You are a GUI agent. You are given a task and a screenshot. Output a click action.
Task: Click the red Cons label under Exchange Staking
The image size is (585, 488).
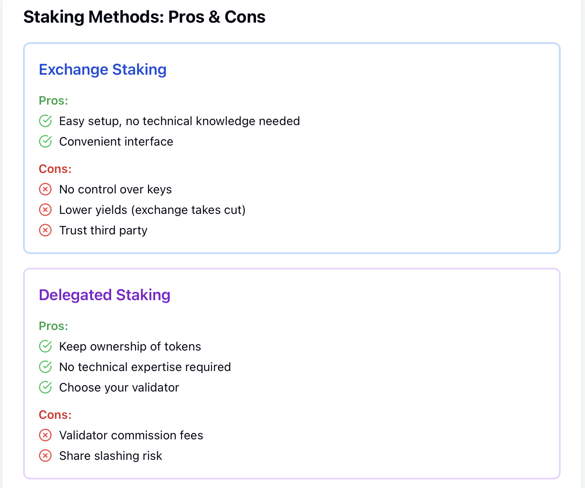point(55,169)
